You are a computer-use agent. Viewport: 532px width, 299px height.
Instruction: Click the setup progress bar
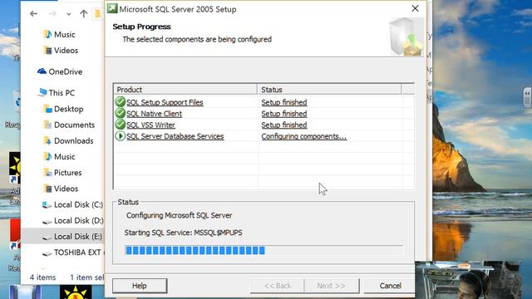coord(264,251)
